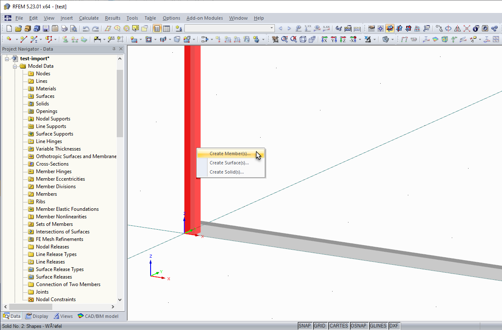Click the New Solid tool icon
The height and width of the screenshot is (330, 502).
(x=177, y=39)
